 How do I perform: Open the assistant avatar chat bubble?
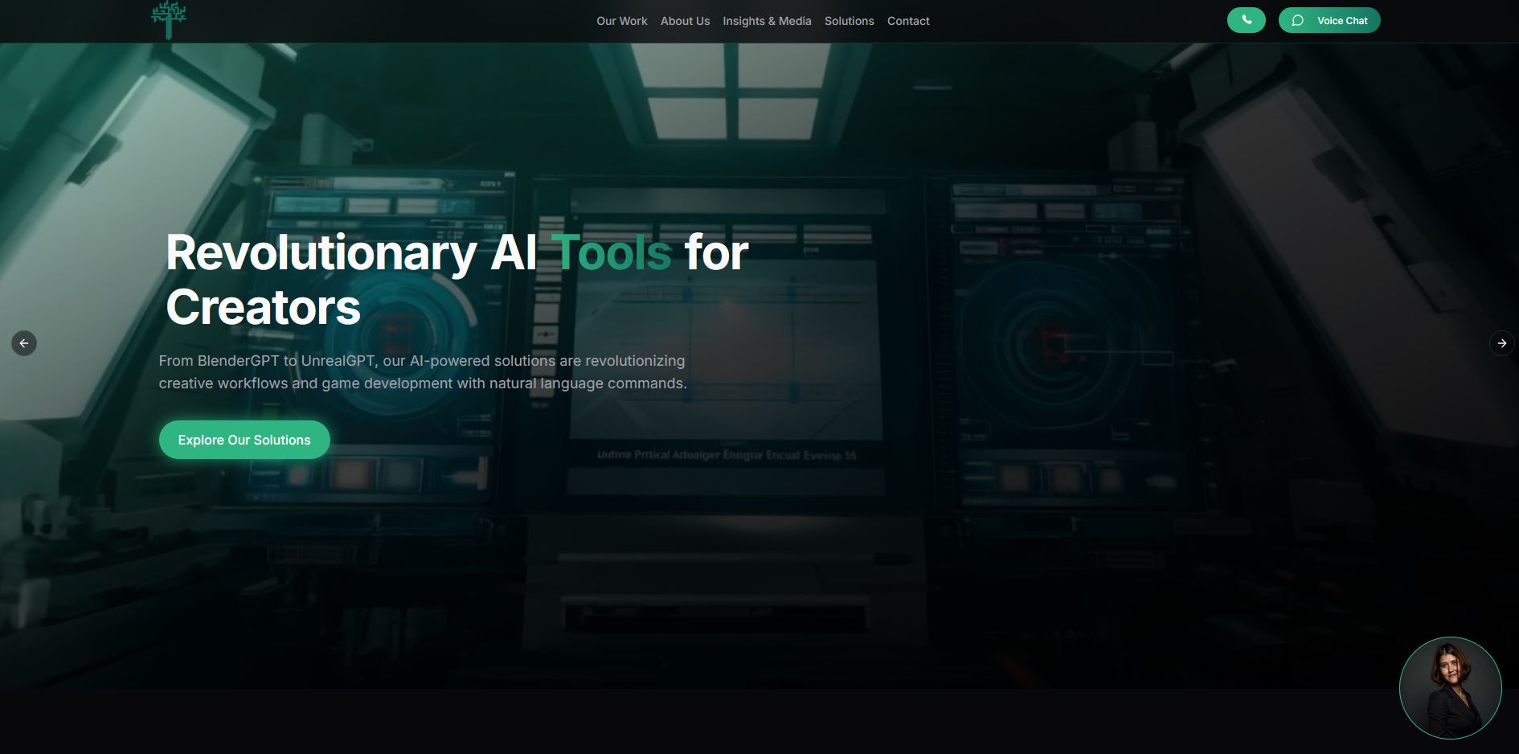tap(1450, 688)
